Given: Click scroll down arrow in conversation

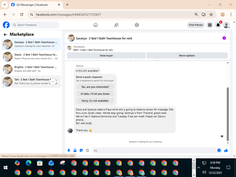Looking at the screenshot, I should [228, 143].
